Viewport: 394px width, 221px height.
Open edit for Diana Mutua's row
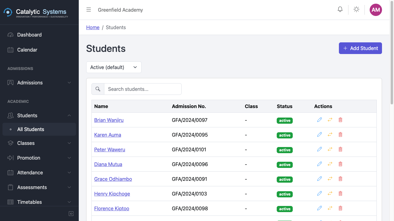320,164
